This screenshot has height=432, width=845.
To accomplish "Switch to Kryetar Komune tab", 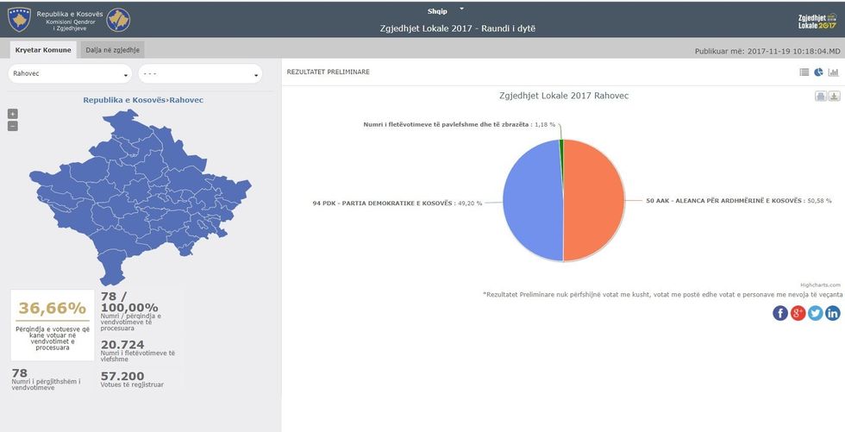I will coord(42,50).
